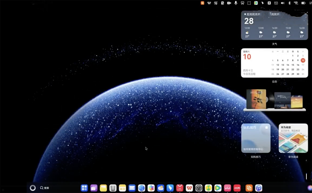Open the rose album cover in music widget
This screenshot has height=193, width=312.
[x=256, y=99]
